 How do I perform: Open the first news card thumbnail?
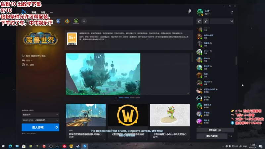tap(86, 115)
